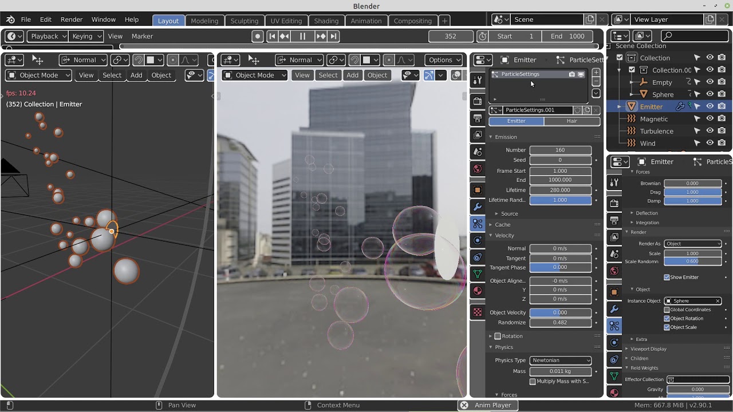Open the Render As dropdown
This screenshot has width=733, height=412.
pos(693,244)
